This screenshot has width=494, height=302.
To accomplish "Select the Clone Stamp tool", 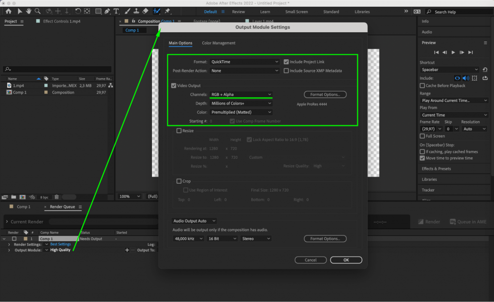I will (137, 10).
